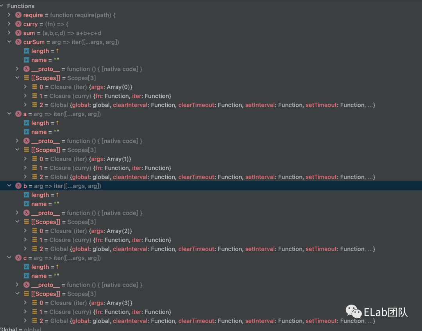Click the lambda icon beside require
Image resolution: width=422 pixels, height=331 pixels.
click(18, 15)
